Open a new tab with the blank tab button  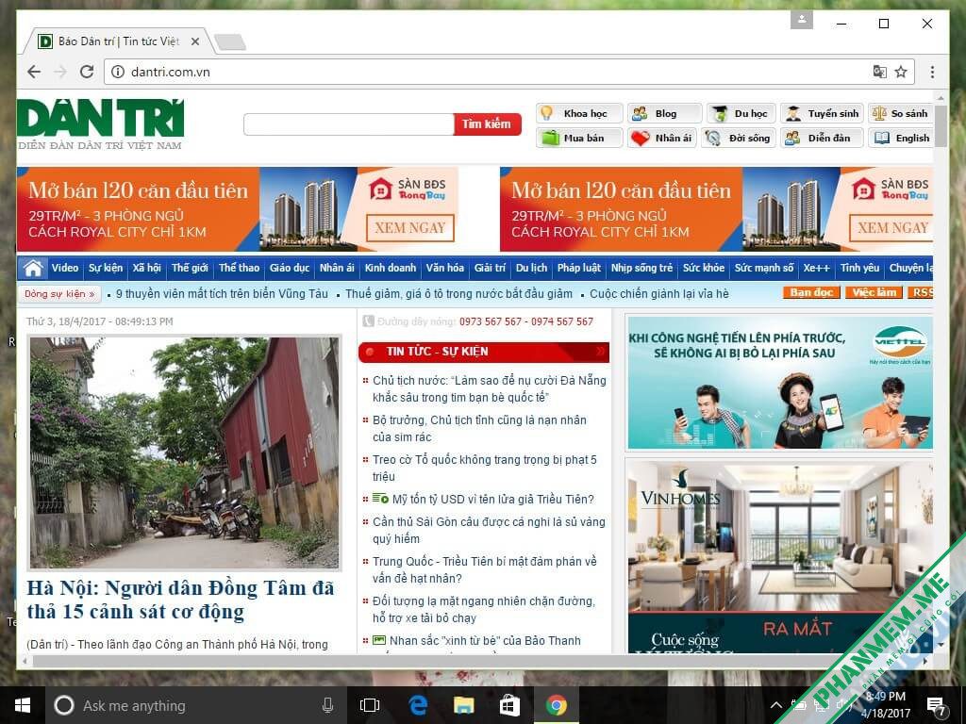tap(230, 41)
